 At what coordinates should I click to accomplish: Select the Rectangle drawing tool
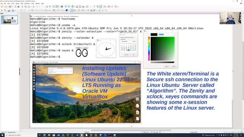pos(21,10)
